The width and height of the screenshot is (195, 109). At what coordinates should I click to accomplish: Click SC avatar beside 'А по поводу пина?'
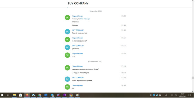tap(67, 39)
